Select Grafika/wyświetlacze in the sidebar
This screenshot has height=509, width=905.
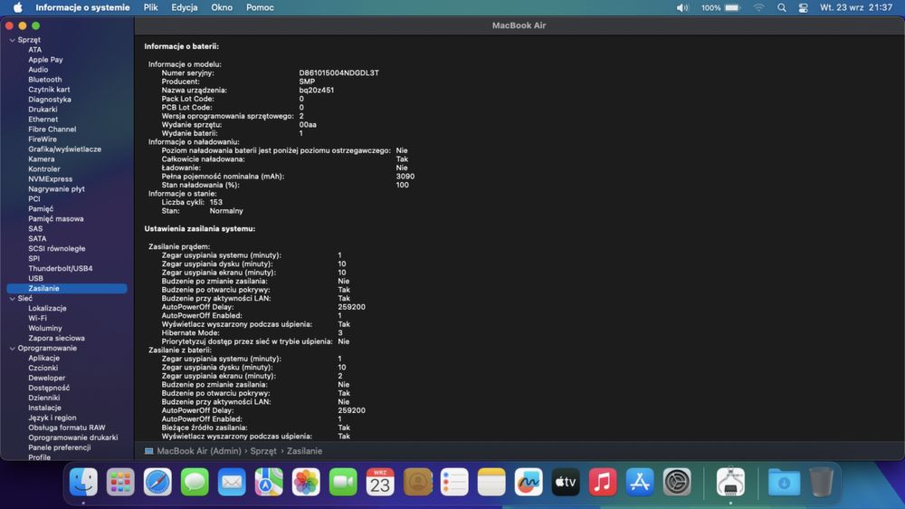coord(64,149)
